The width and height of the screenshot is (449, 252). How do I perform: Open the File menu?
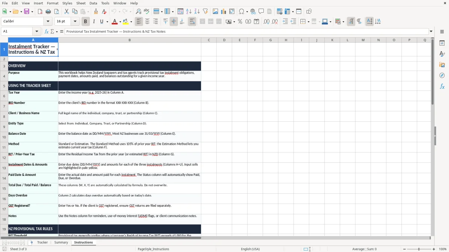pos(4,3)
